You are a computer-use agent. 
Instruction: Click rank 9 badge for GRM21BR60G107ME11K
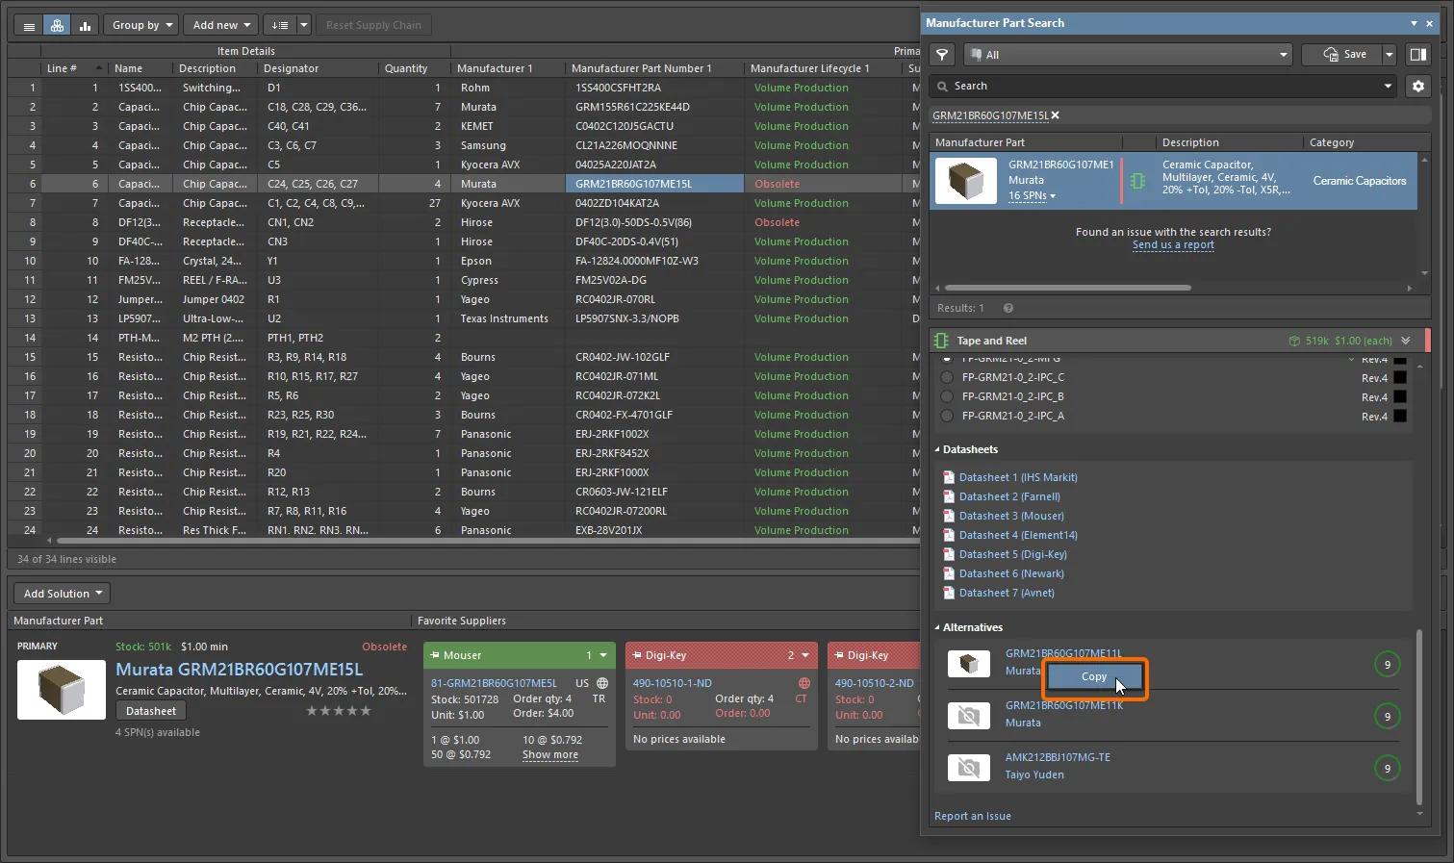pos(1387,717)
